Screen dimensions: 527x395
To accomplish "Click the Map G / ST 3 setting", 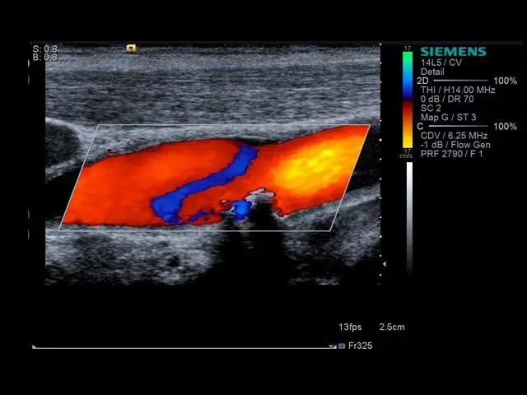I will 450,117.
